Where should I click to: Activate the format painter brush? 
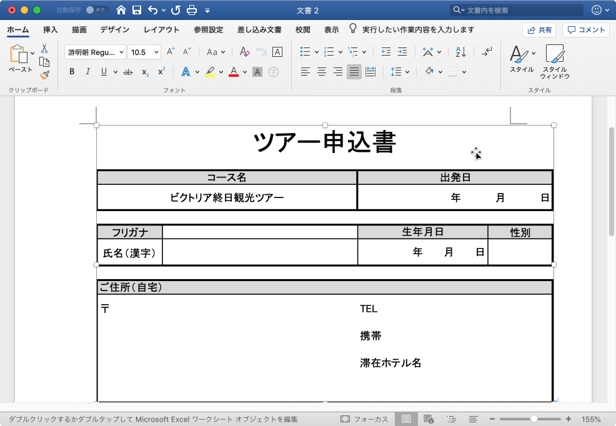click(x=44, y=75)
